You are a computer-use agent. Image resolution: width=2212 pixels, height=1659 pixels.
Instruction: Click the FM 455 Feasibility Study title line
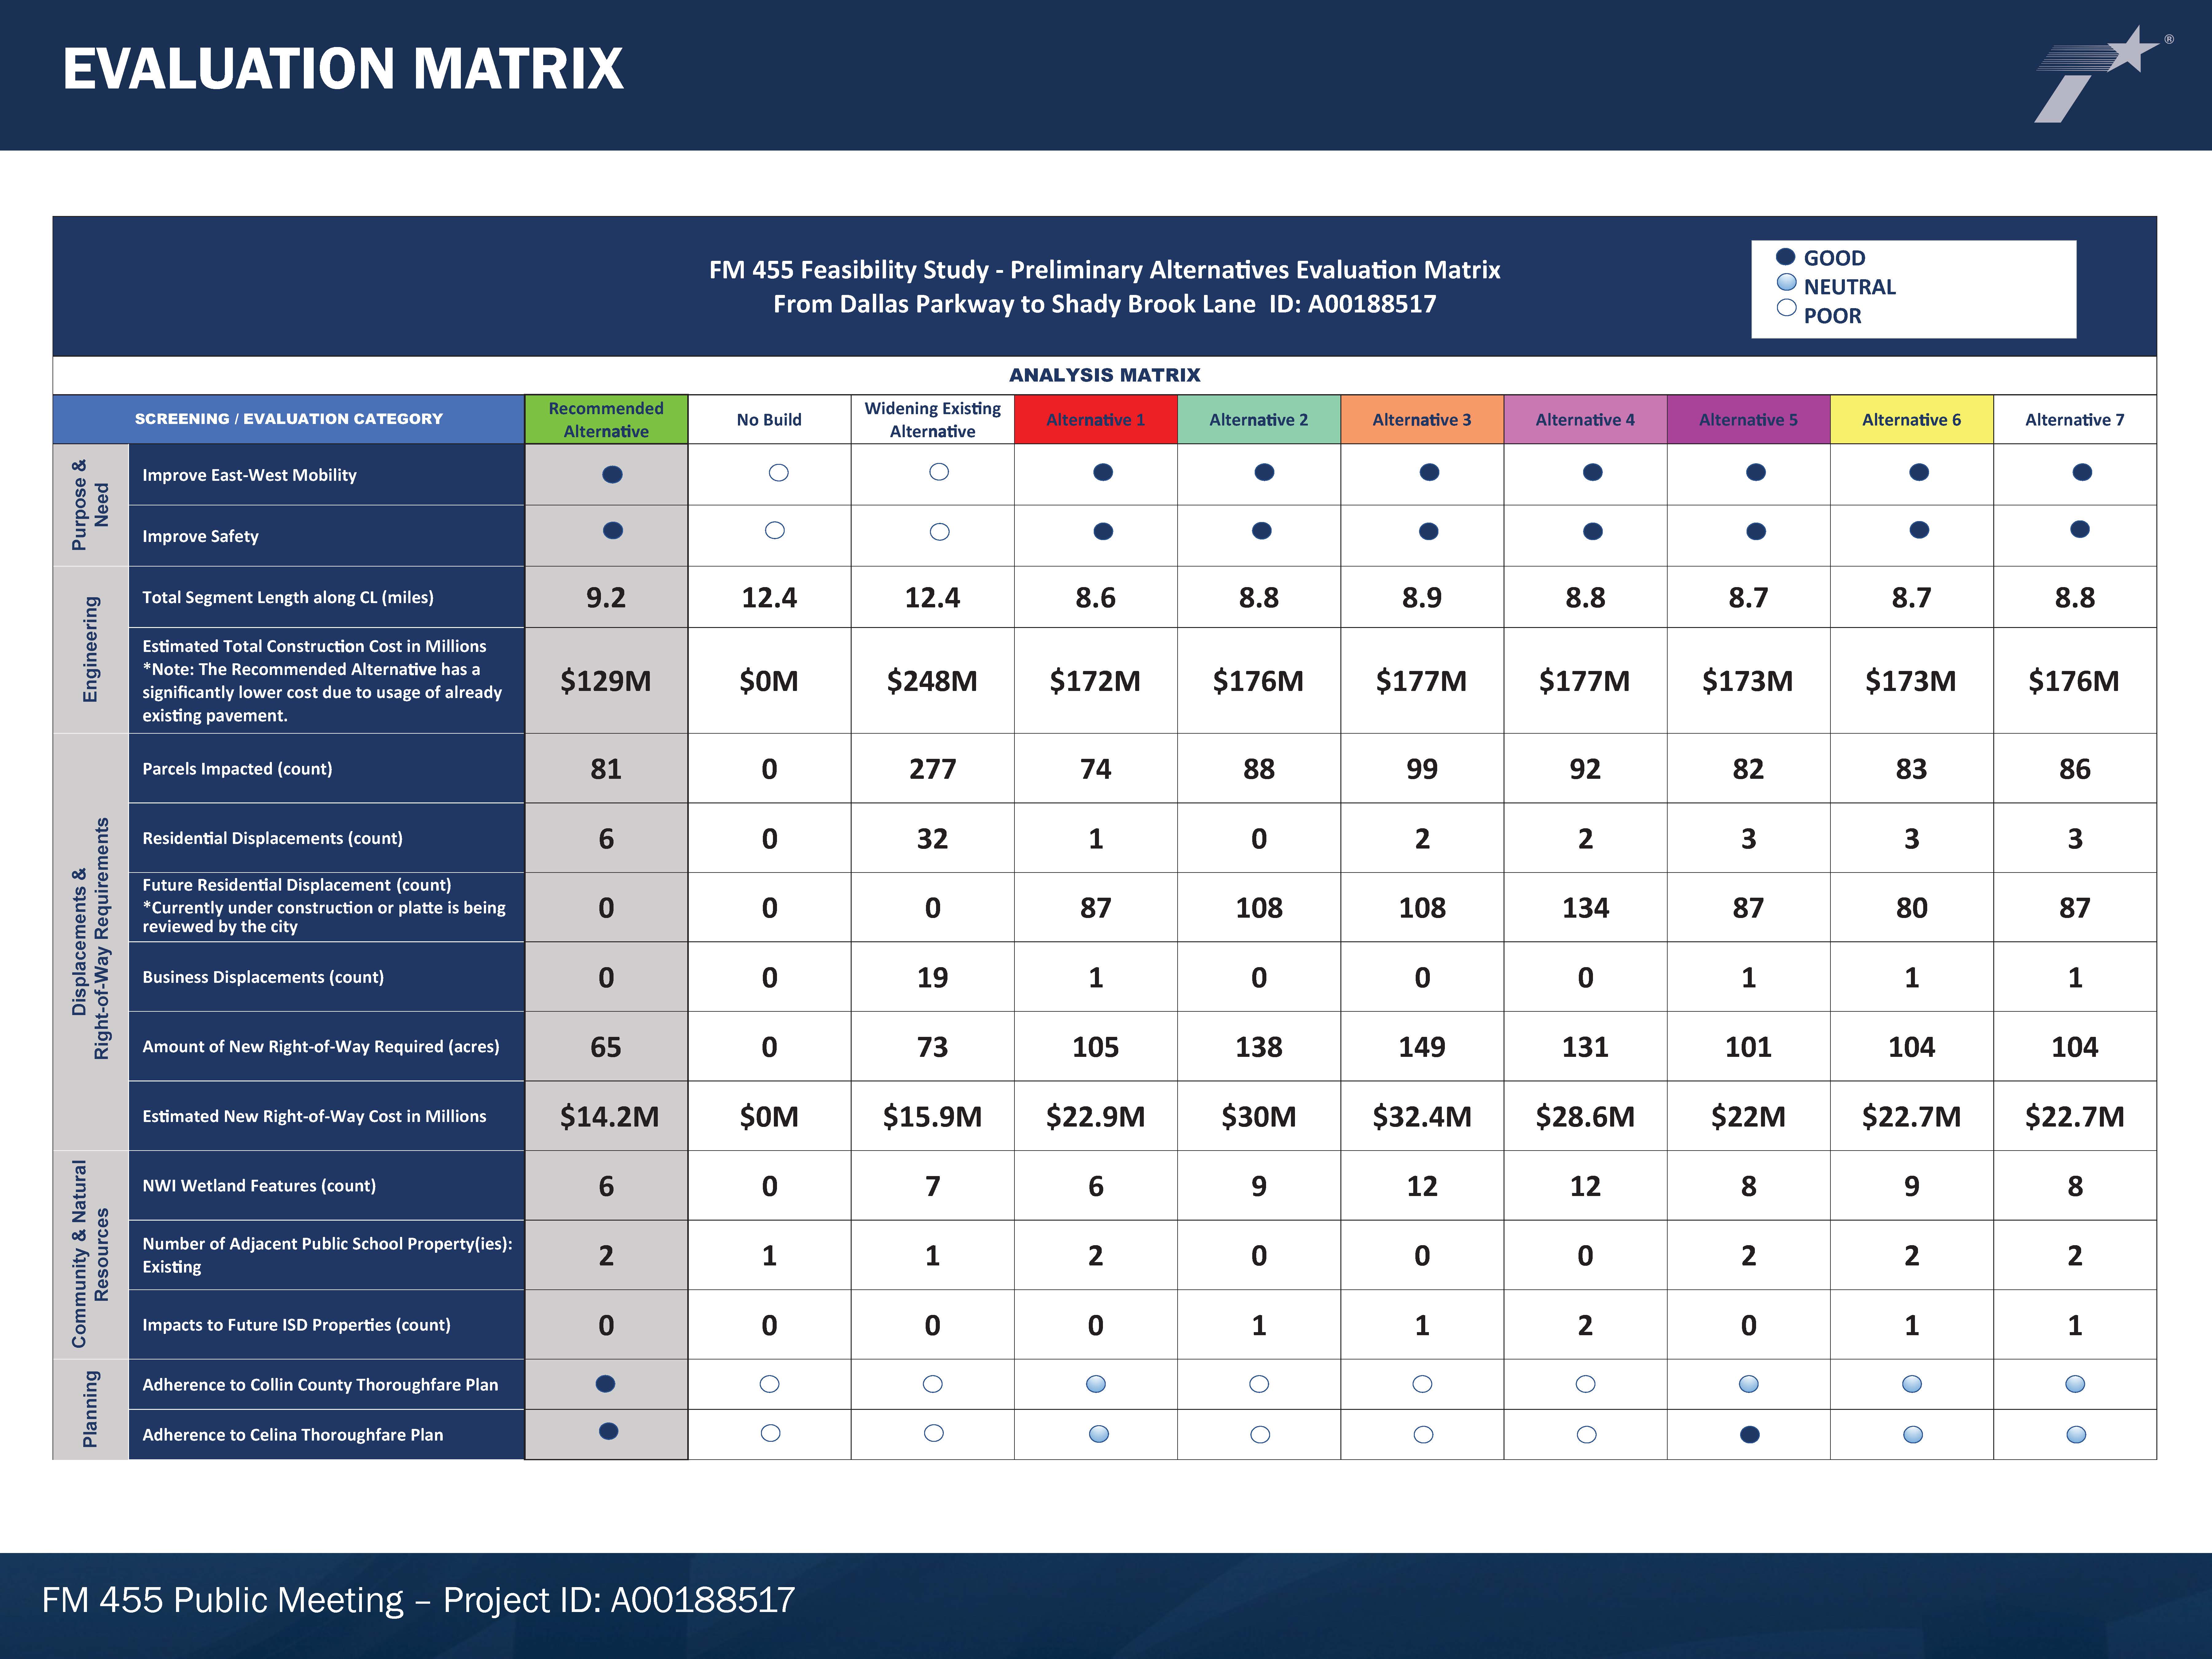click(x=1105, y=270)
